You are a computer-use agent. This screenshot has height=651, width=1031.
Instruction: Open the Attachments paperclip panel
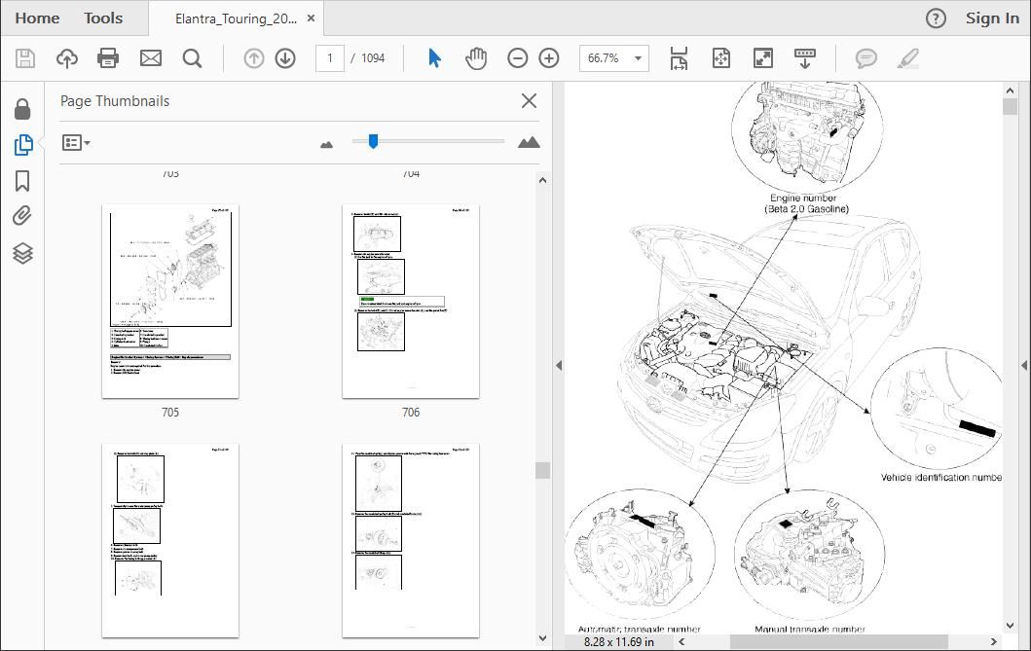click(x=22, y=216)
